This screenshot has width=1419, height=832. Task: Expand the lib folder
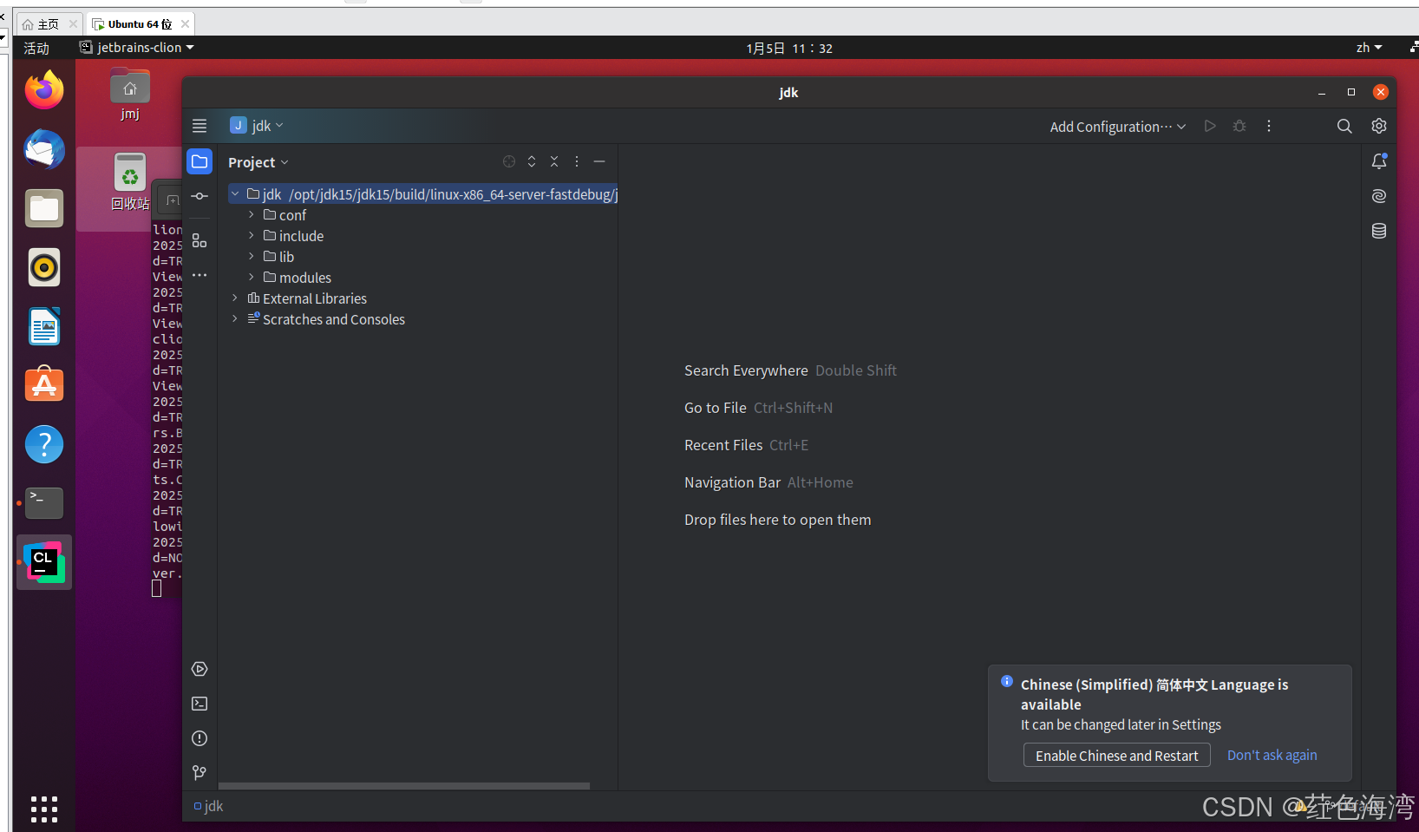(x=252, y=256)
